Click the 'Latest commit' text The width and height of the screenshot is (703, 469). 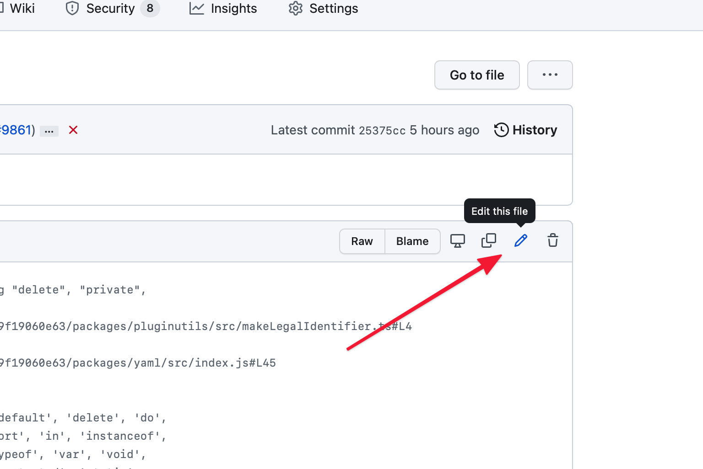point(313,130)
